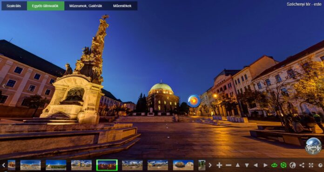Open the seventh panorama thumbnail

coord(158,165)
